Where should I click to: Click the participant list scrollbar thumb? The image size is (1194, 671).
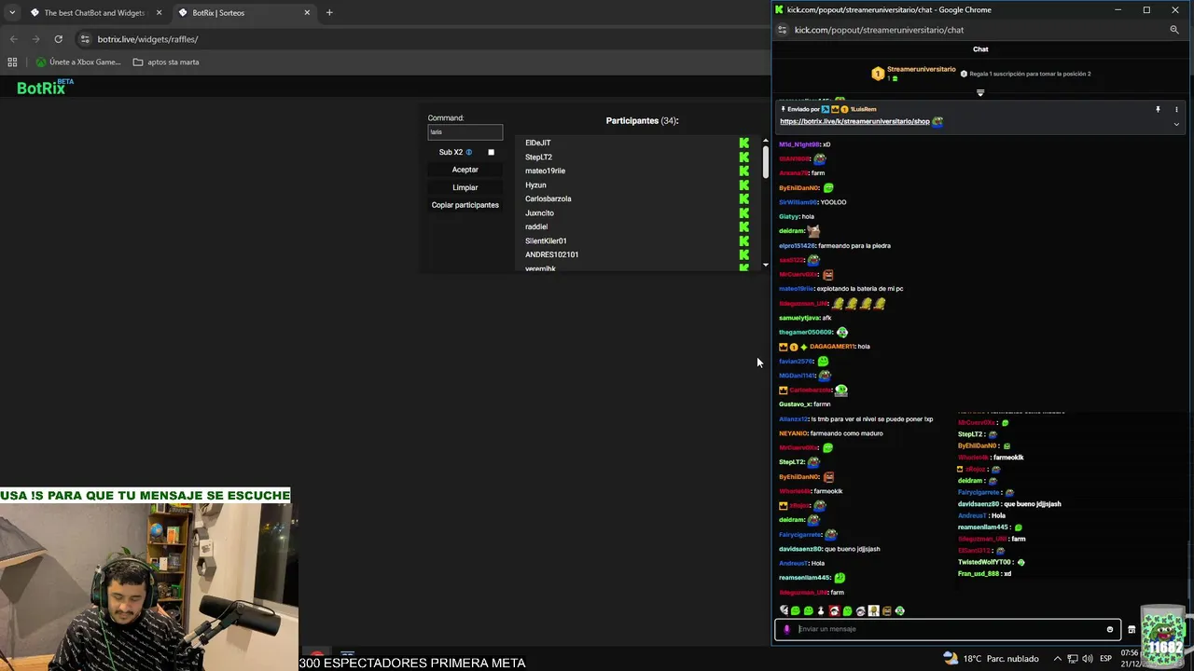[766, 163]
